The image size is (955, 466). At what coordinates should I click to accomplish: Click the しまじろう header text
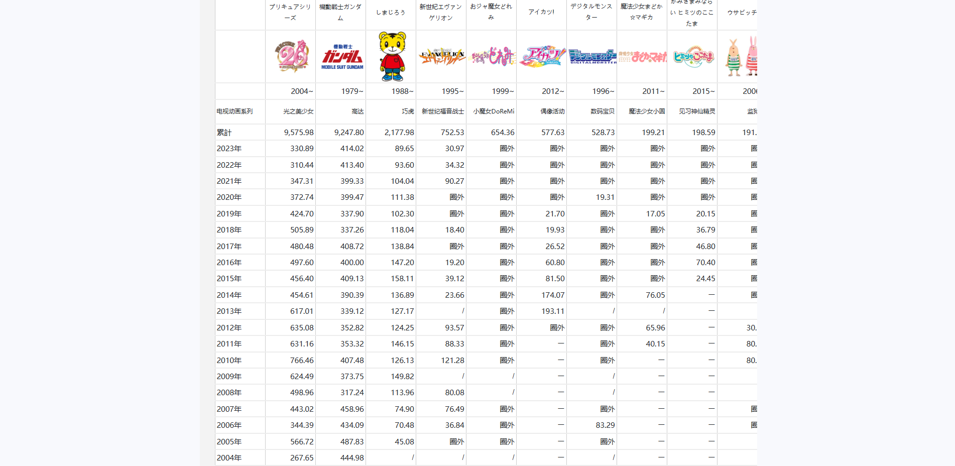[x=391, y=12]
